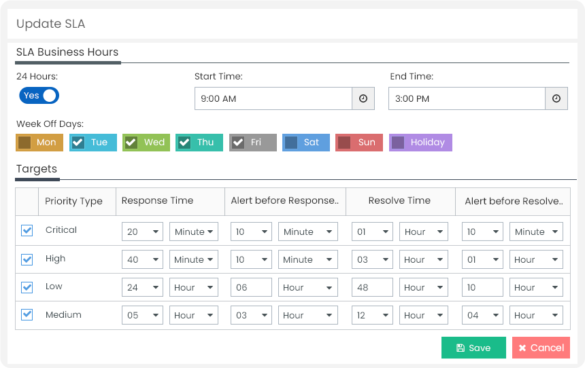This screenshot has width=585, height=368.
Task: Click the Start Time input field
Action: tap(273, 98)
